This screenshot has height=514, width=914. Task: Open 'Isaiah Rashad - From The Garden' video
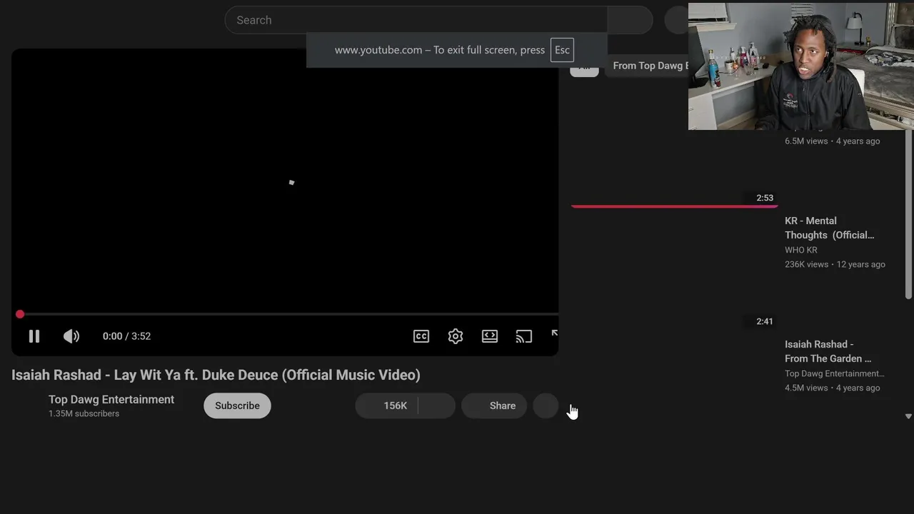pyautogui.click(x=828, y=351)
